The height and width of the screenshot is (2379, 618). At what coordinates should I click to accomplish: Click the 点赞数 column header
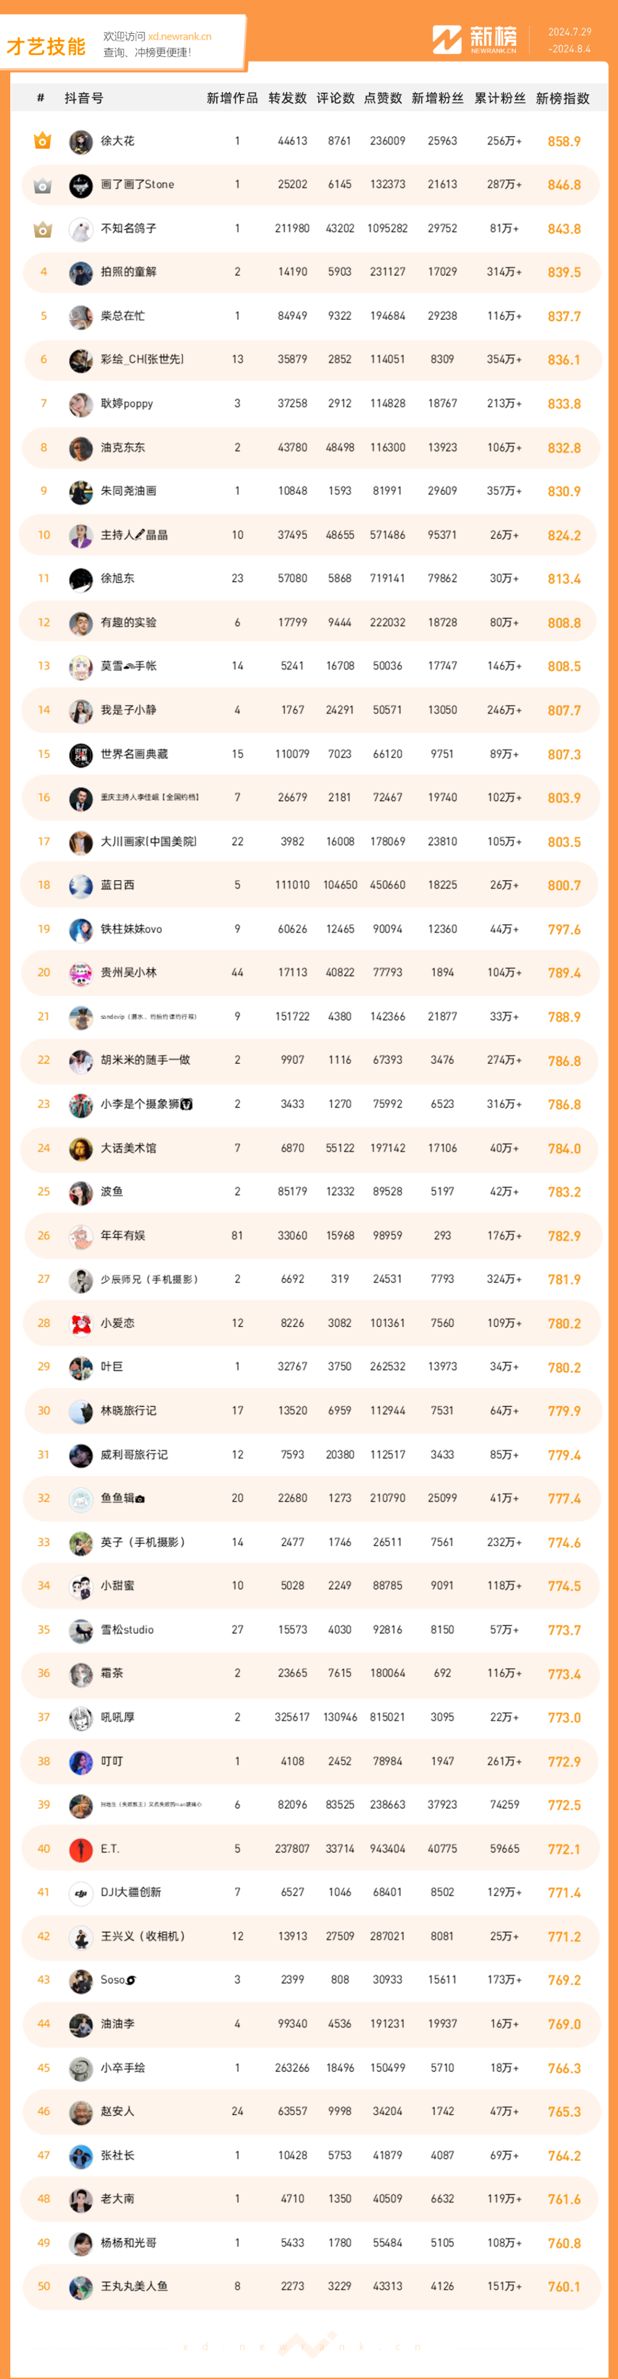(x=383, y=98)
